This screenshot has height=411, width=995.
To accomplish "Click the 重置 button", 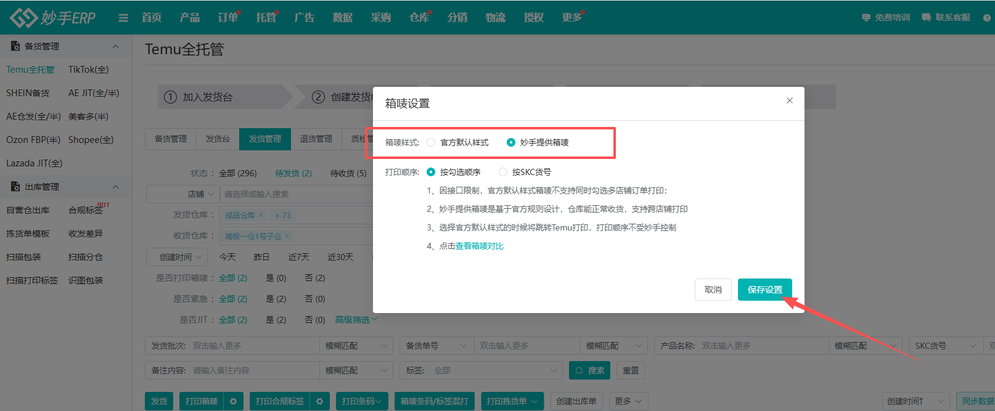I will (631, 370).
